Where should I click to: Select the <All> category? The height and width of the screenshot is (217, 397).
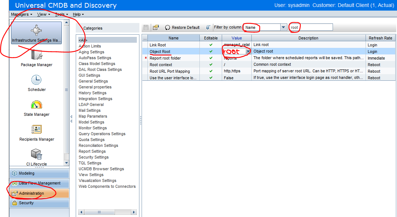(107, 40)
